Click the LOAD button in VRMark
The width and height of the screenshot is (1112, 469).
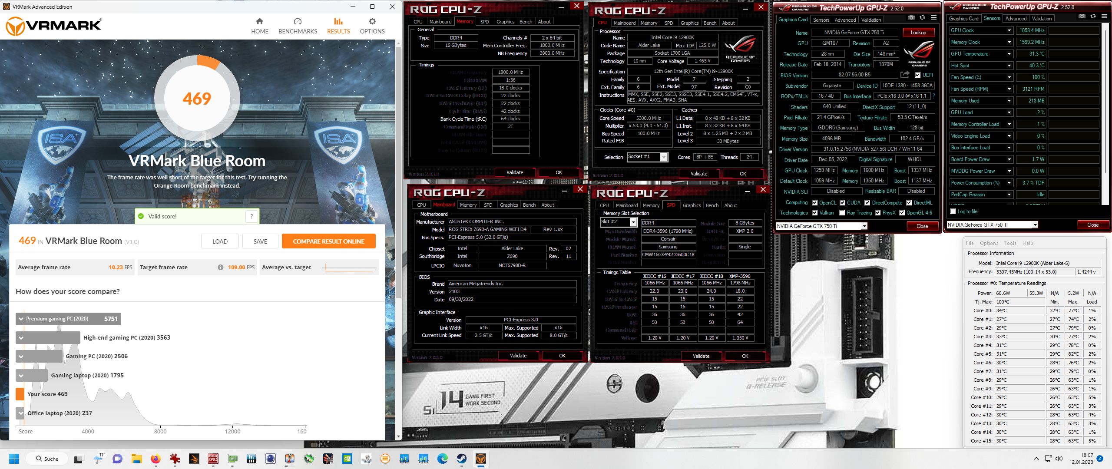point(220,241)
